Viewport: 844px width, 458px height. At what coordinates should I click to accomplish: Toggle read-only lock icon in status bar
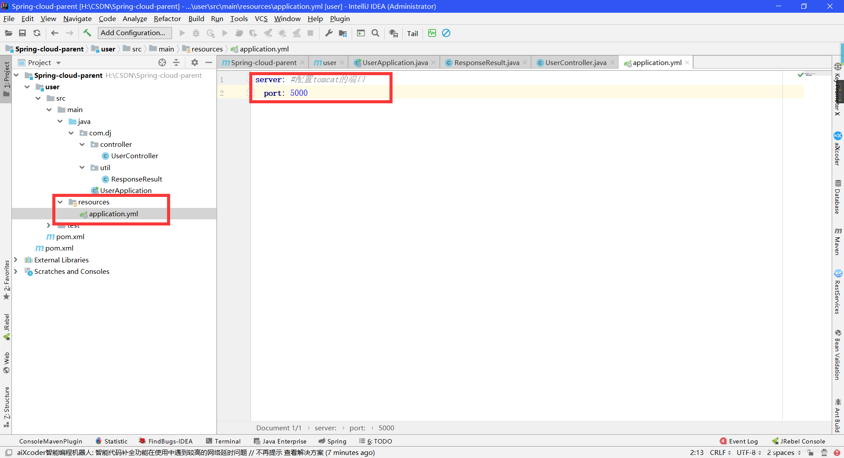(x=811, y=452)
